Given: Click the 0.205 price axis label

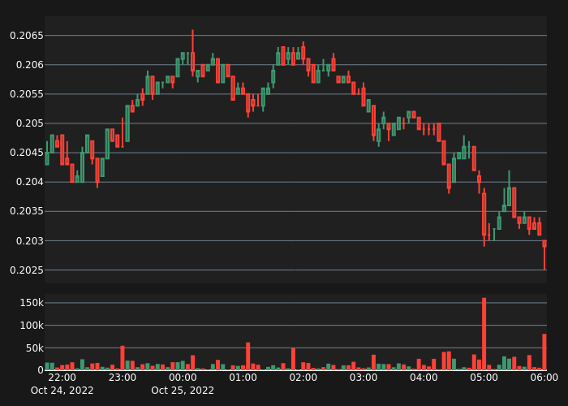Looking at the screenshot, I should [x=30, y=123].
